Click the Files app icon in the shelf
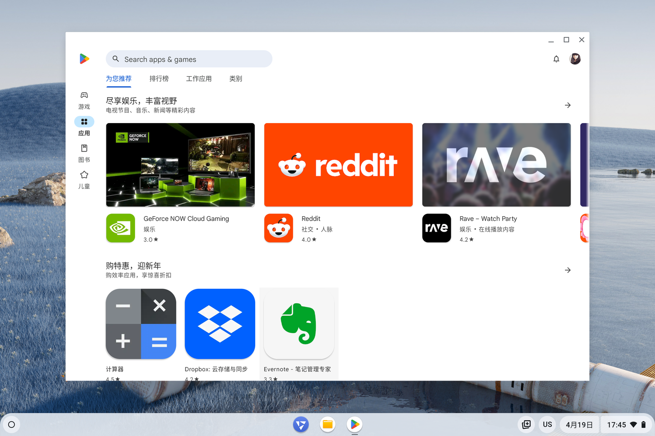The height and width of the screenshot is (436, 655). click(x=327, y=425)
